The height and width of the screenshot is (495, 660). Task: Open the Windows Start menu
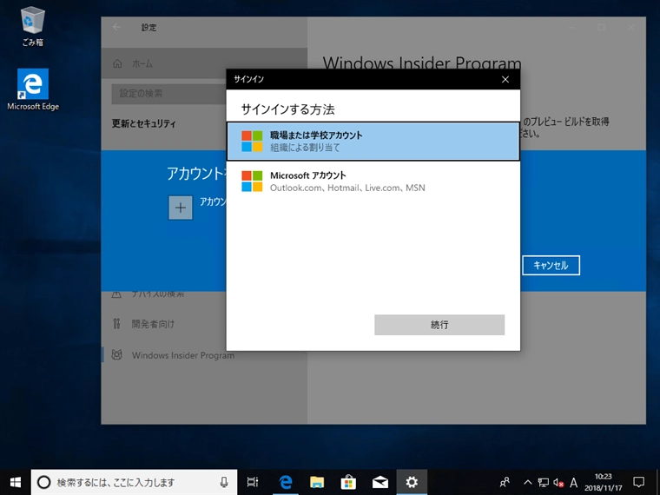(x=15, y=482)
